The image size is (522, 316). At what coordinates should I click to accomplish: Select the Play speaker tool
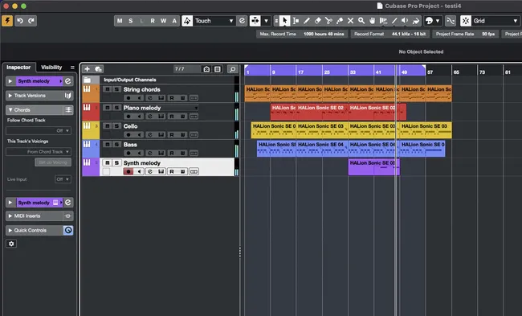(x=405, y=21)
